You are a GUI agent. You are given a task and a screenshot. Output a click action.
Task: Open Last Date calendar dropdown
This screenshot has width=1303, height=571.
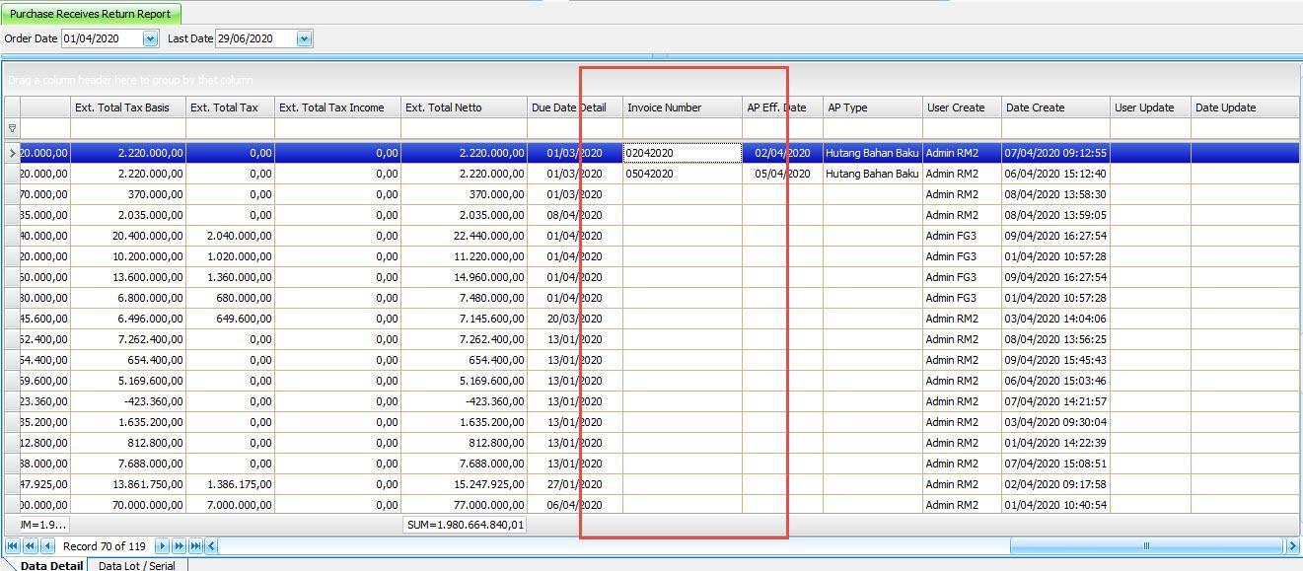pyautogui.click(x=304, y=38)
